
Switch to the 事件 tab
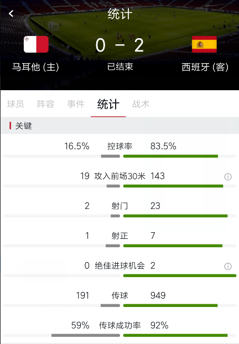[x=76, y=104]
